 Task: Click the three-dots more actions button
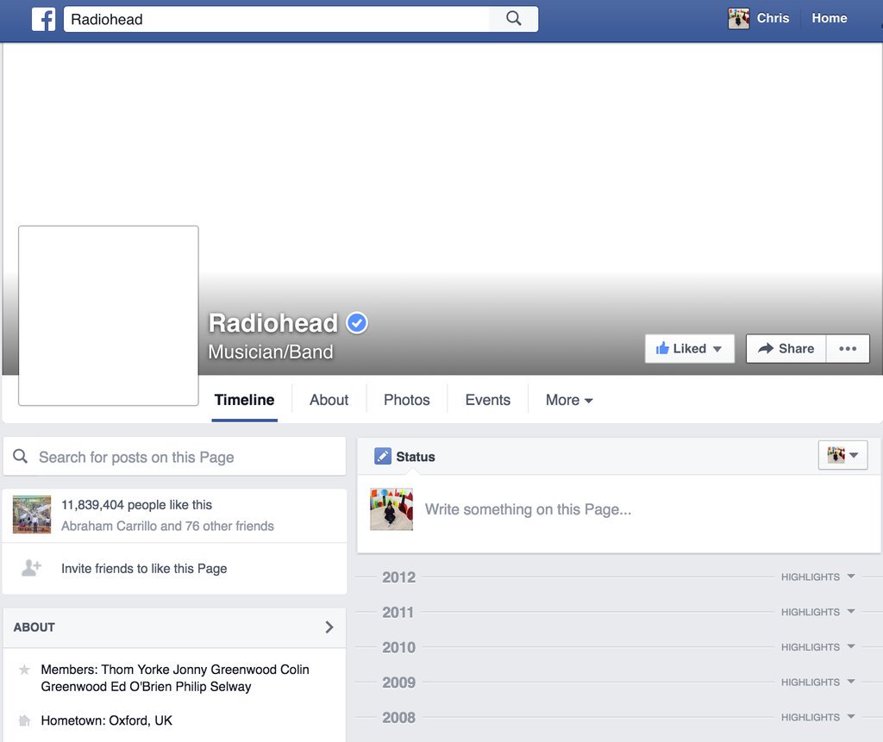pos(848,348)
